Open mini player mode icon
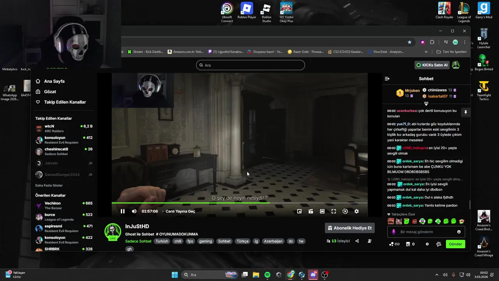 [299, 211]
